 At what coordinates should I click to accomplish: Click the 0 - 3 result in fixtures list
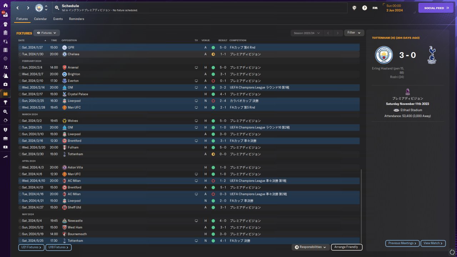pos(223,194)
